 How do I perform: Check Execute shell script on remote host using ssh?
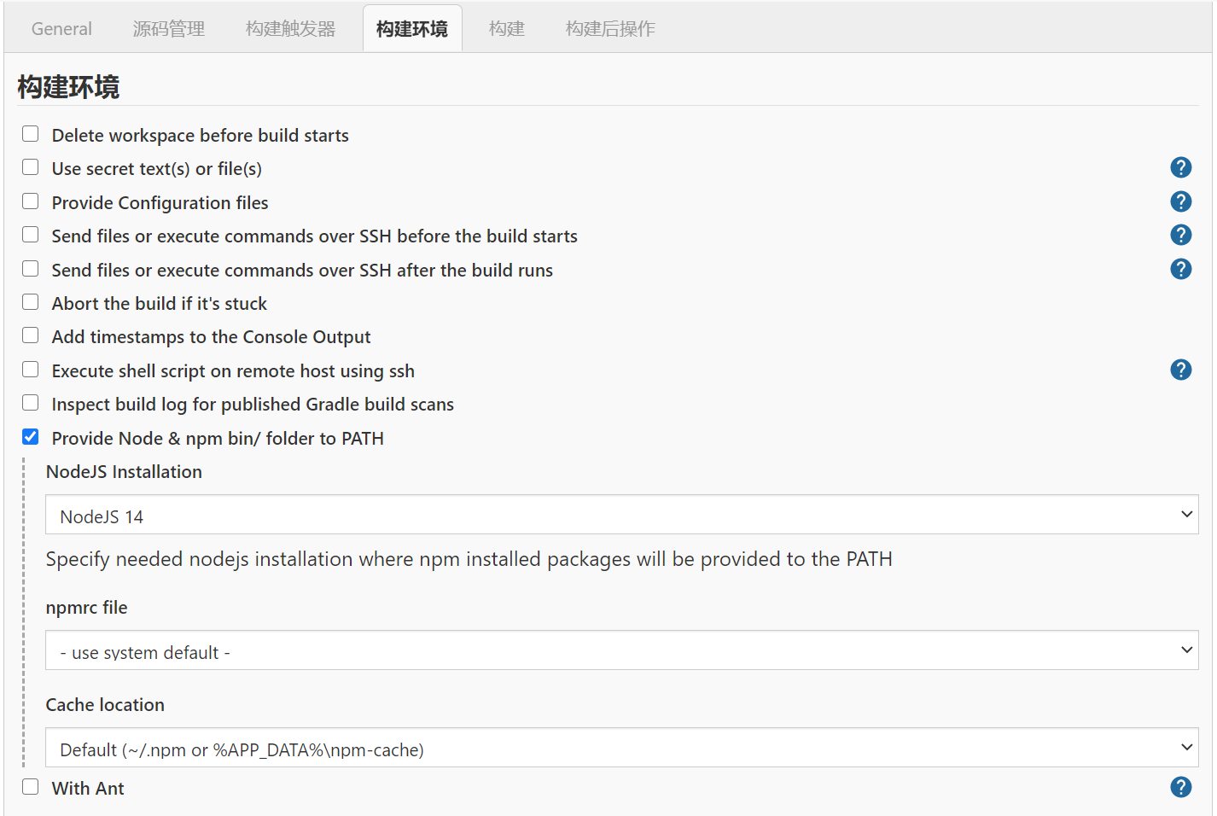tap(31, 370)
